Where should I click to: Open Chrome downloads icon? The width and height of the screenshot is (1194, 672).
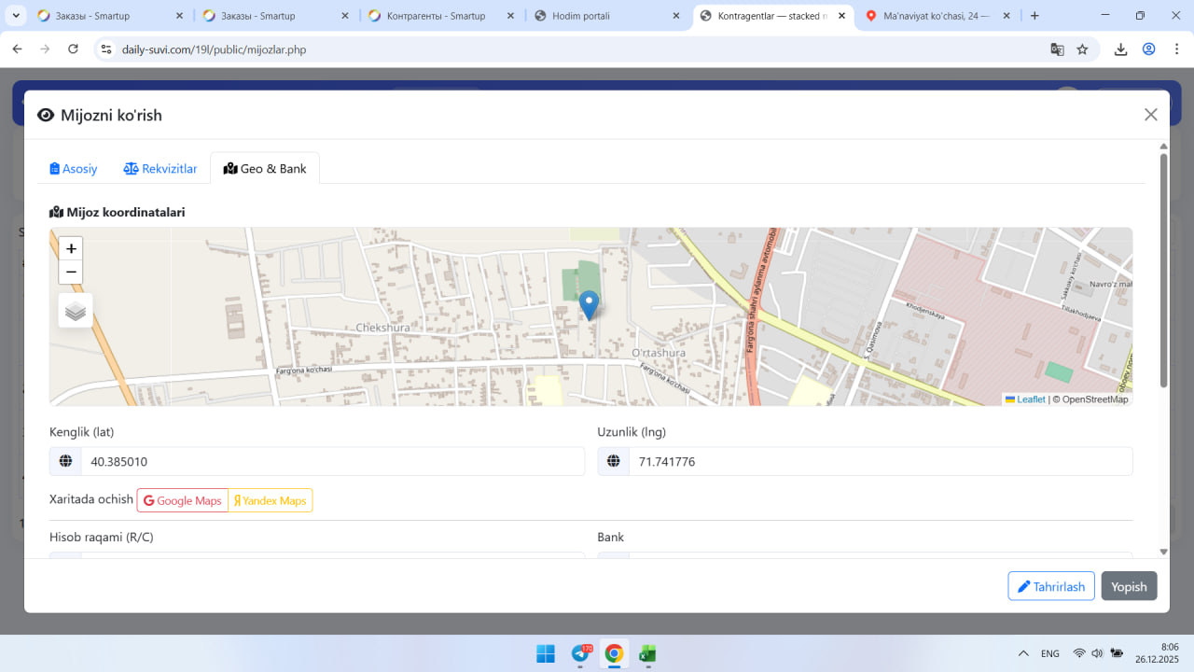point(1120,49)
